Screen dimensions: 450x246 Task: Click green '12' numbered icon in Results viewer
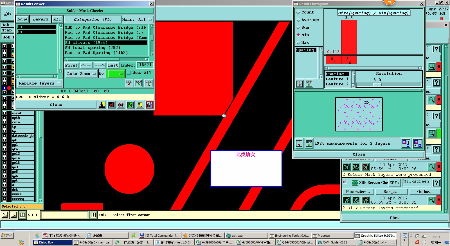click(130, 105)
